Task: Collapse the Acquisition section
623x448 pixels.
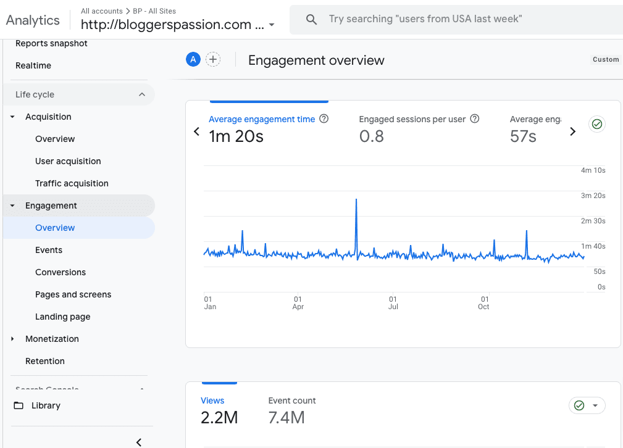Action: coord(12,117)
